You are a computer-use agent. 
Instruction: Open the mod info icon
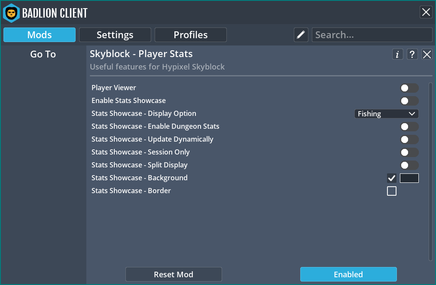coord(397,54)
